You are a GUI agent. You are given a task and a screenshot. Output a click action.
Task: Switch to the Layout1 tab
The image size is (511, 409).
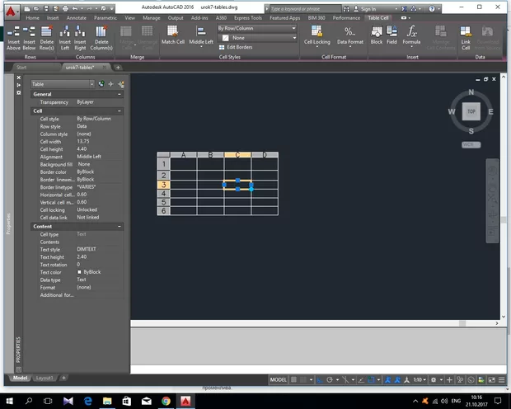[45, 378]
